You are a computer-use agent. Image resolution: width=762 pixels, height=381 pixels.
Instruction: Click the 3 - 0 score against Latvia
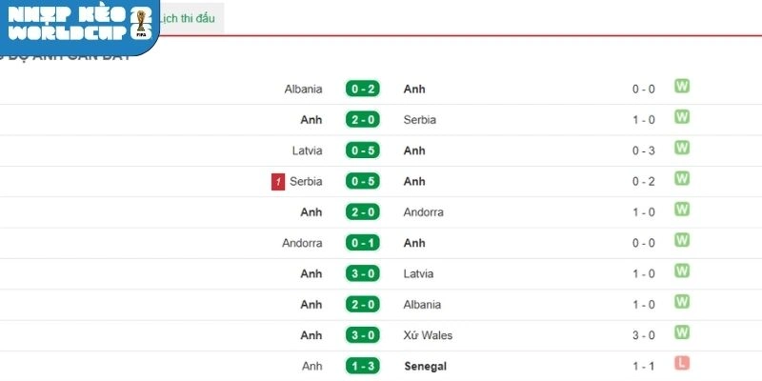pos(362,273)
